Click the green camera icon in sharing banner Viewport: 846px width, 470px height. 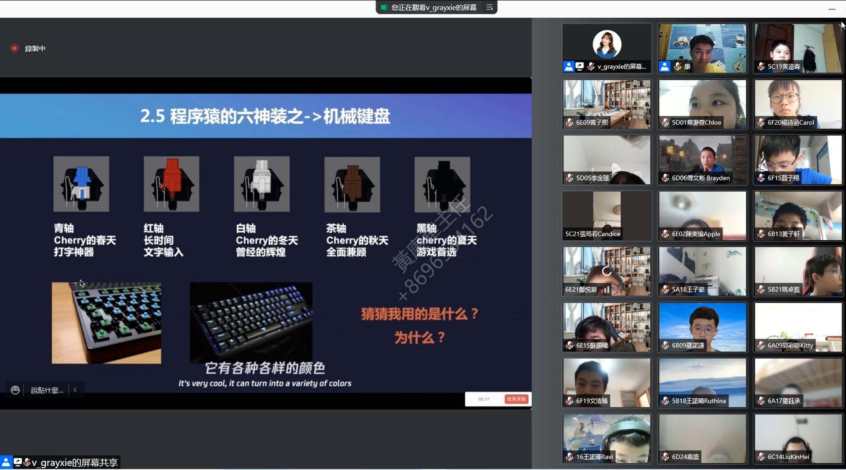click(x=384, y=7)
